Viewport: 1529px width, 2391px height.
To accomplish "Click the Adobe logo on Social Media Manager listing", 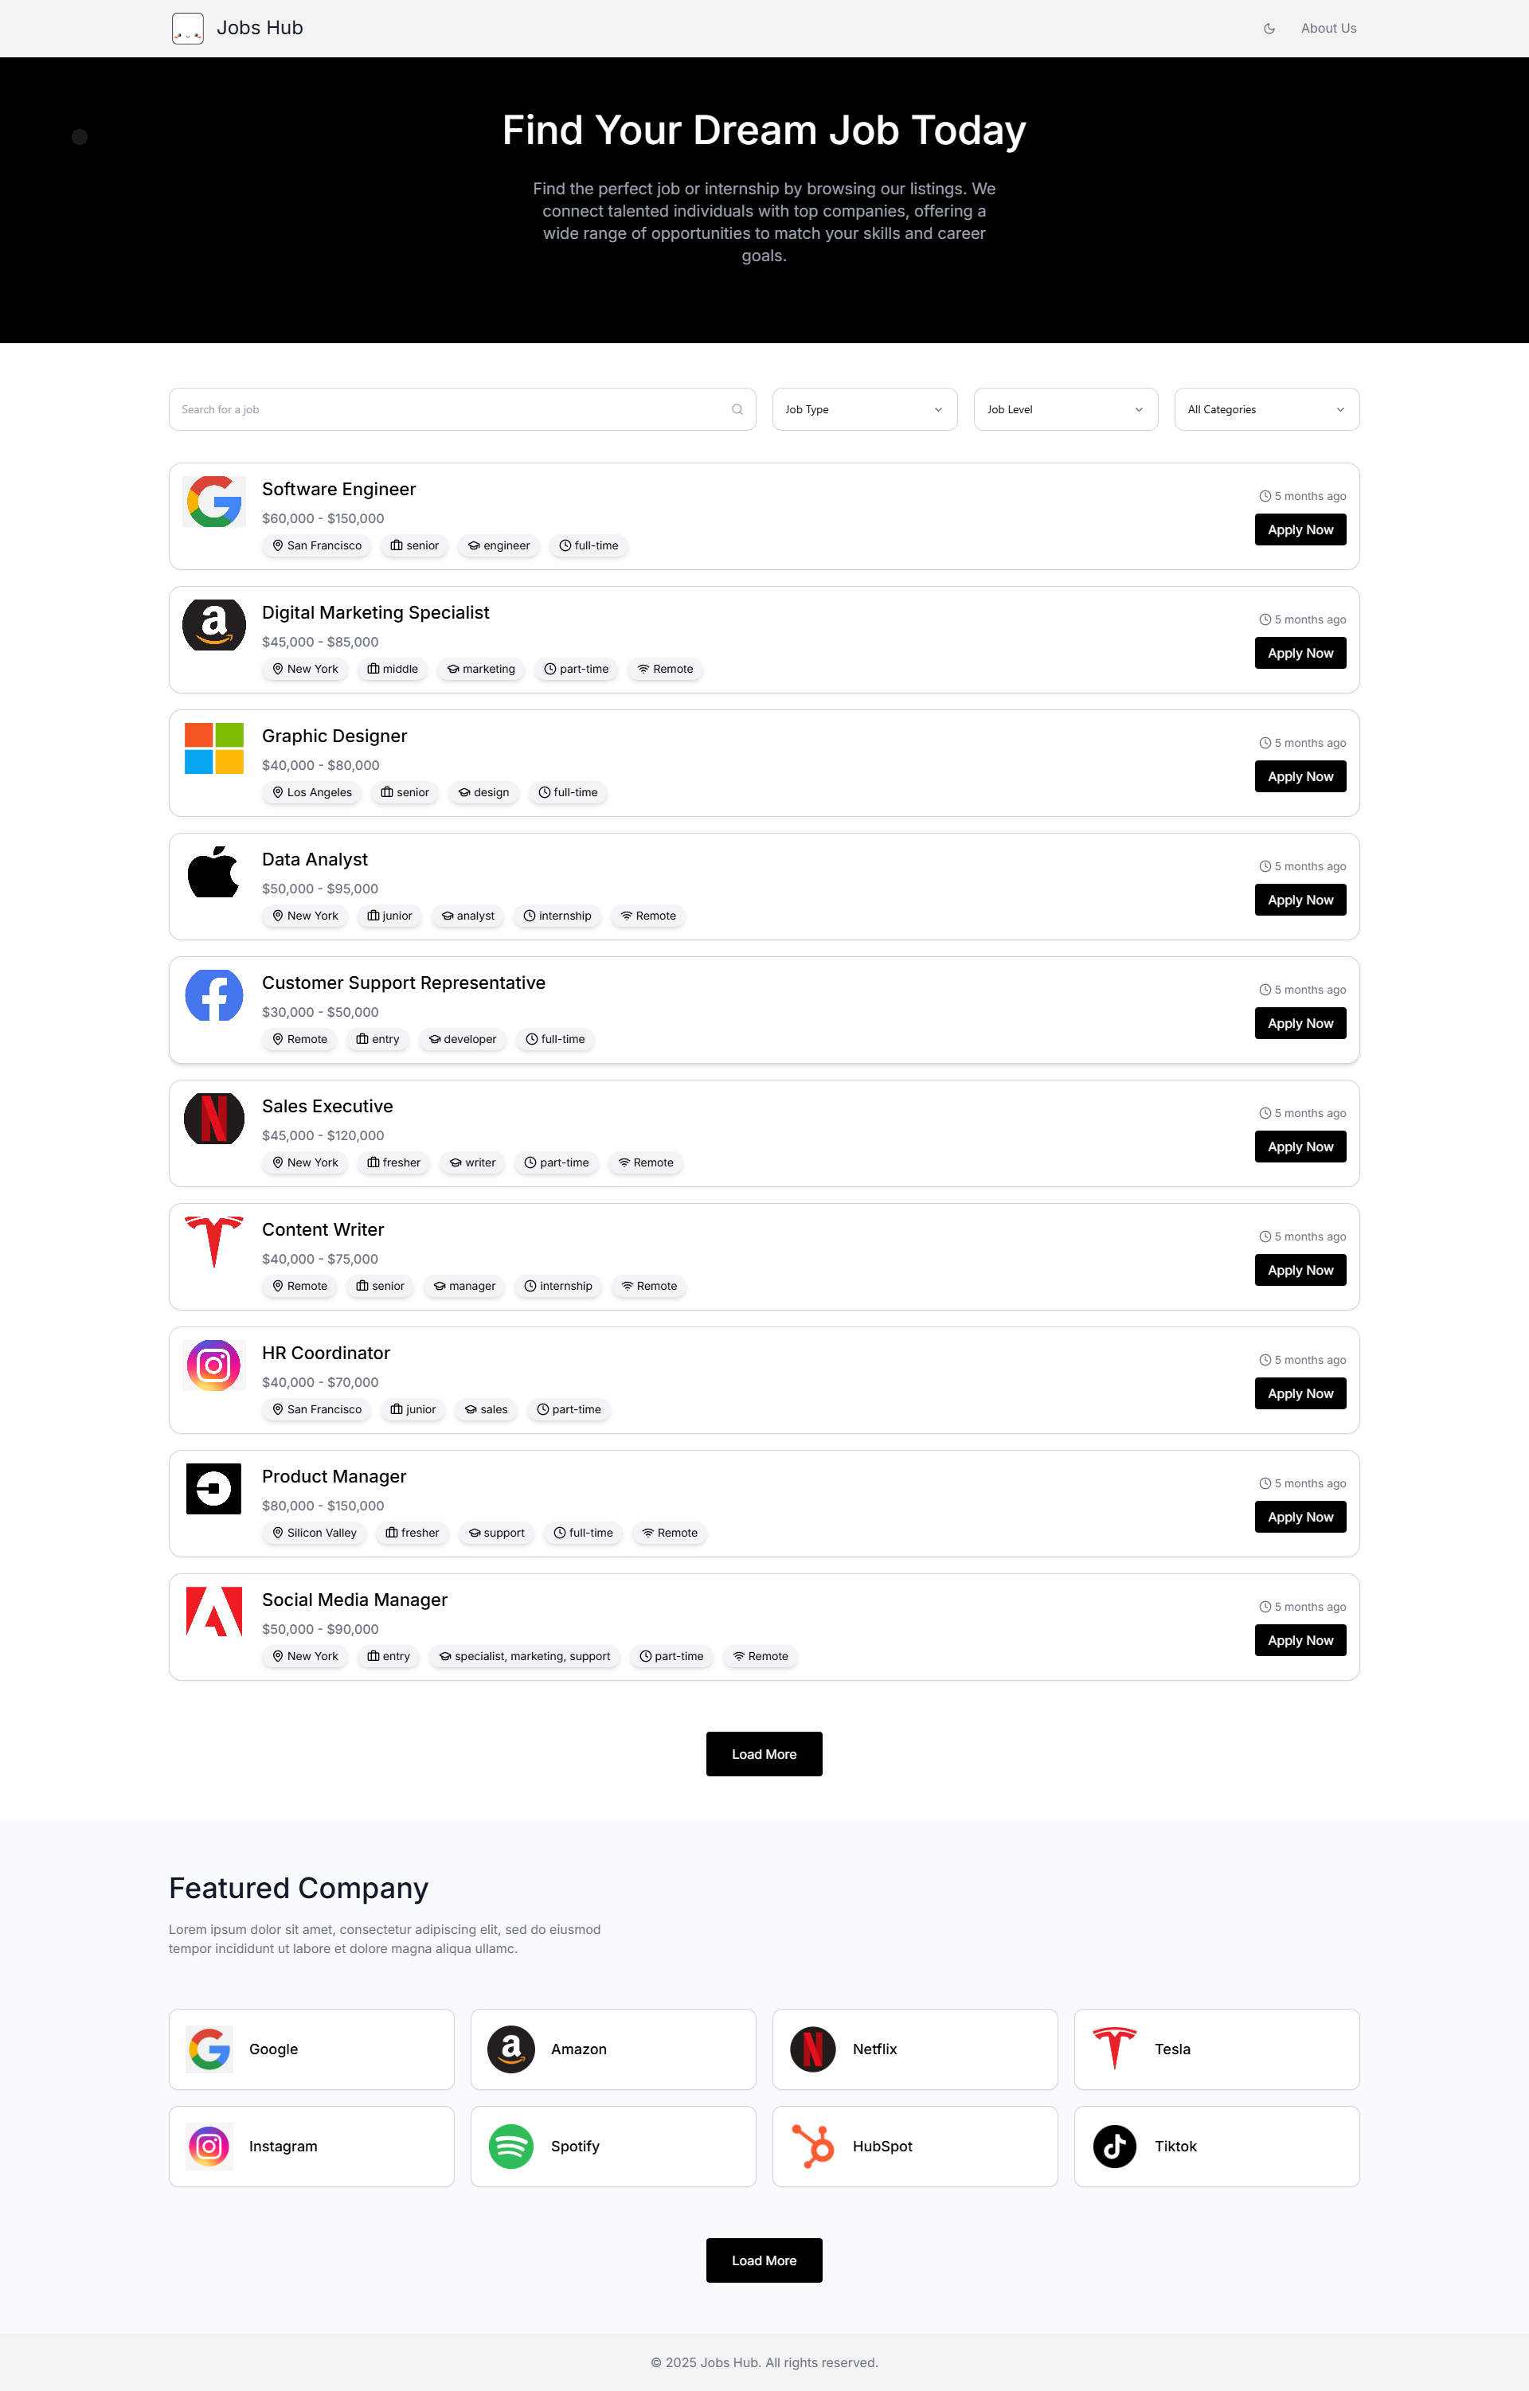I will point(214,1612).
